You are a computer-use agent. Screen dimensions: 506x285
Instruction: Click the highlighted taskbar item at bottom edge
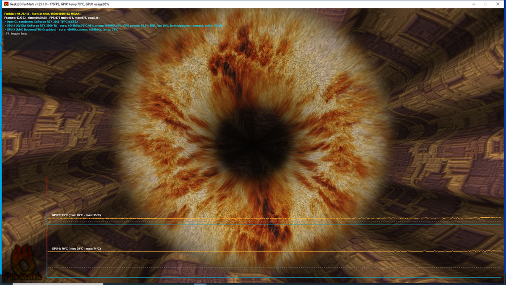click(200, 283)
